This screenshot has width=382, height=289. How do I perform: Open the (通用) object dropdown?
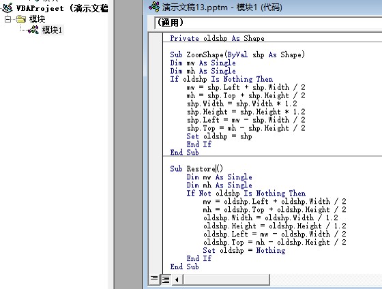pyautogui.click(x=268, y=23)
